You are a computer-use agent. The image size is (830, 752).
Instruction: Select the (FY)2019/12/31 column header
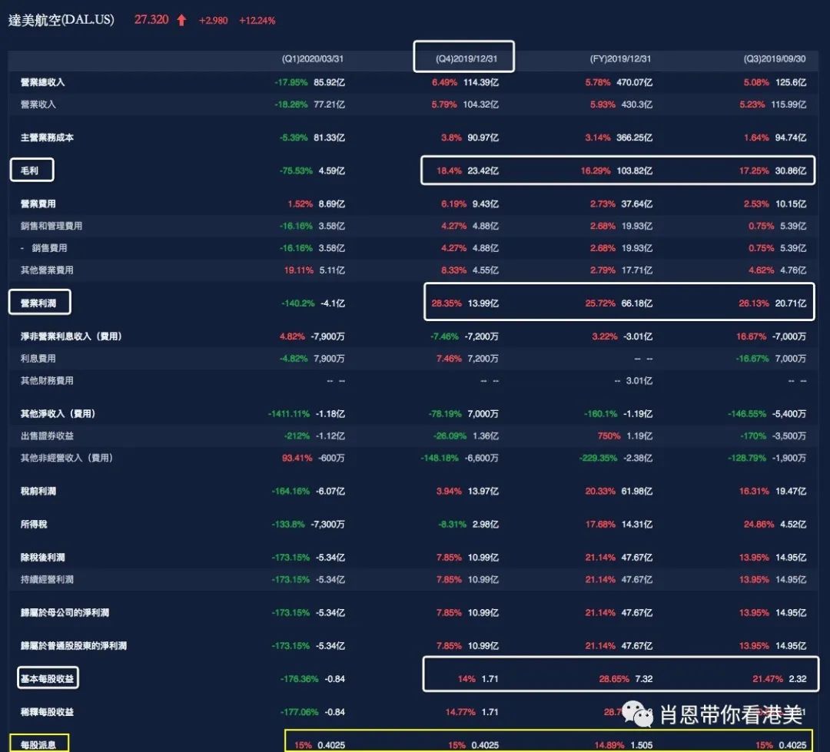(x=620, y=58)
